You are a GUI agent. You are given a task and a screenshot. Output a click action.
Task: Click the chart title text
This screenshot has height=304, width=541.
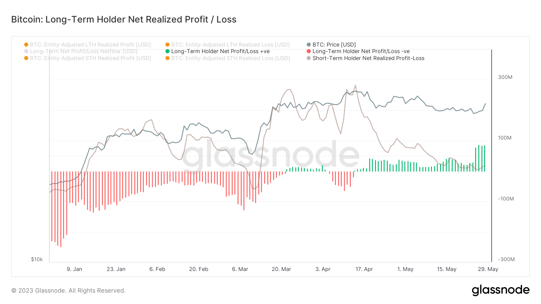(124, 20)
